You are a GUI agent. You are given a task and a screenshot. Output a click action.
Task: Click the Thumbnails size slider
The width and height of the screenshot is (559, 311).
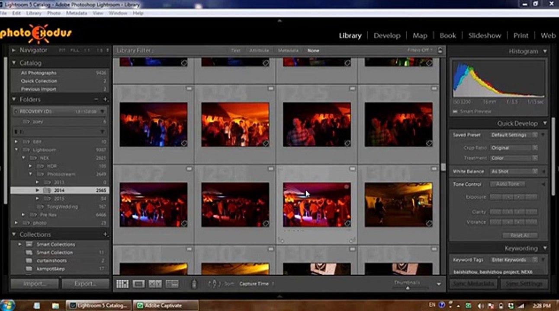[x=407, y=288]
